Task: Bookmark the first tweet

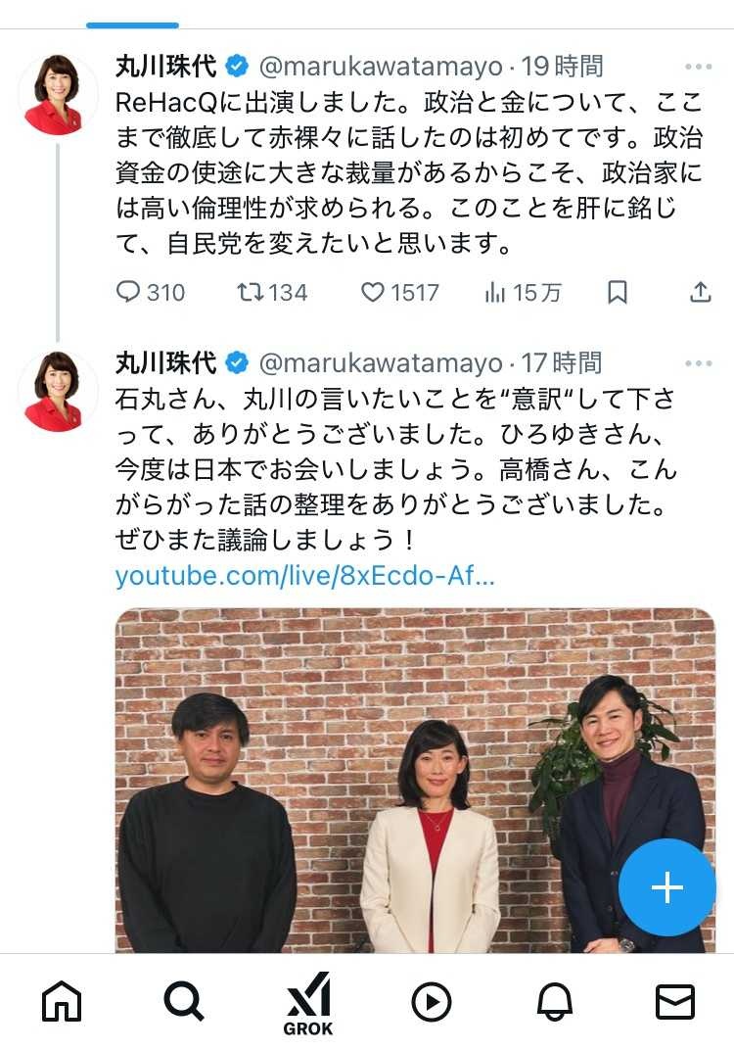Action: coord(617,293)
